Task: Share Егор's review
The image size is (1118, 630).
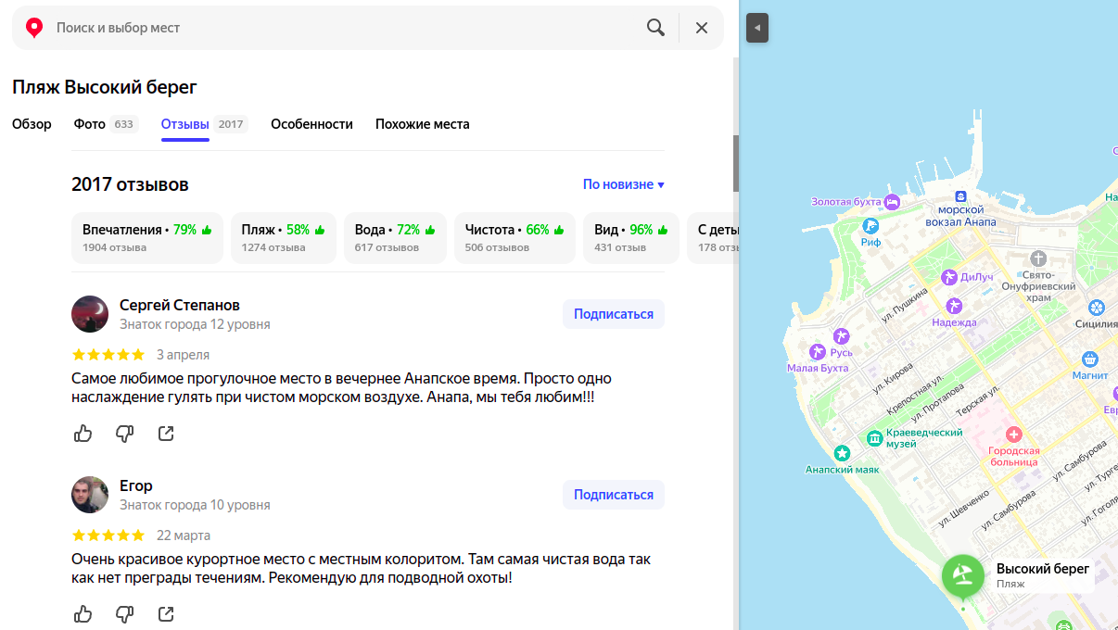Action: 166,613
